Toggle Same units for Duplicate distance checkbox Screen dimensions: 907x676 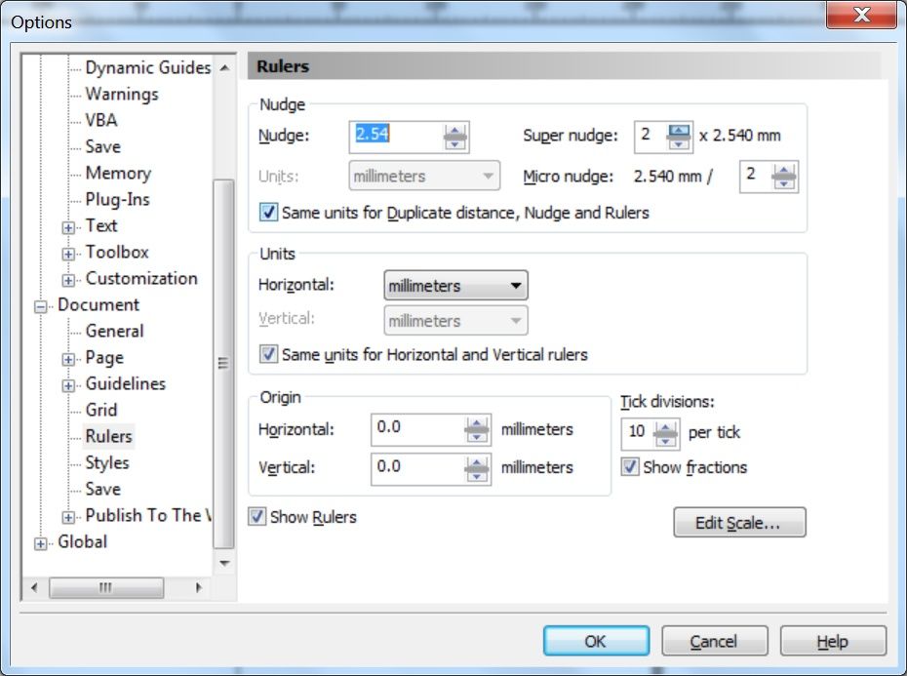point(268,213)
